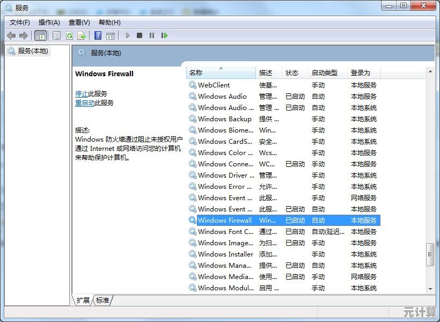Click the Windows Firewall heading in description pane
440x322 pixels.
click(105, 74)
